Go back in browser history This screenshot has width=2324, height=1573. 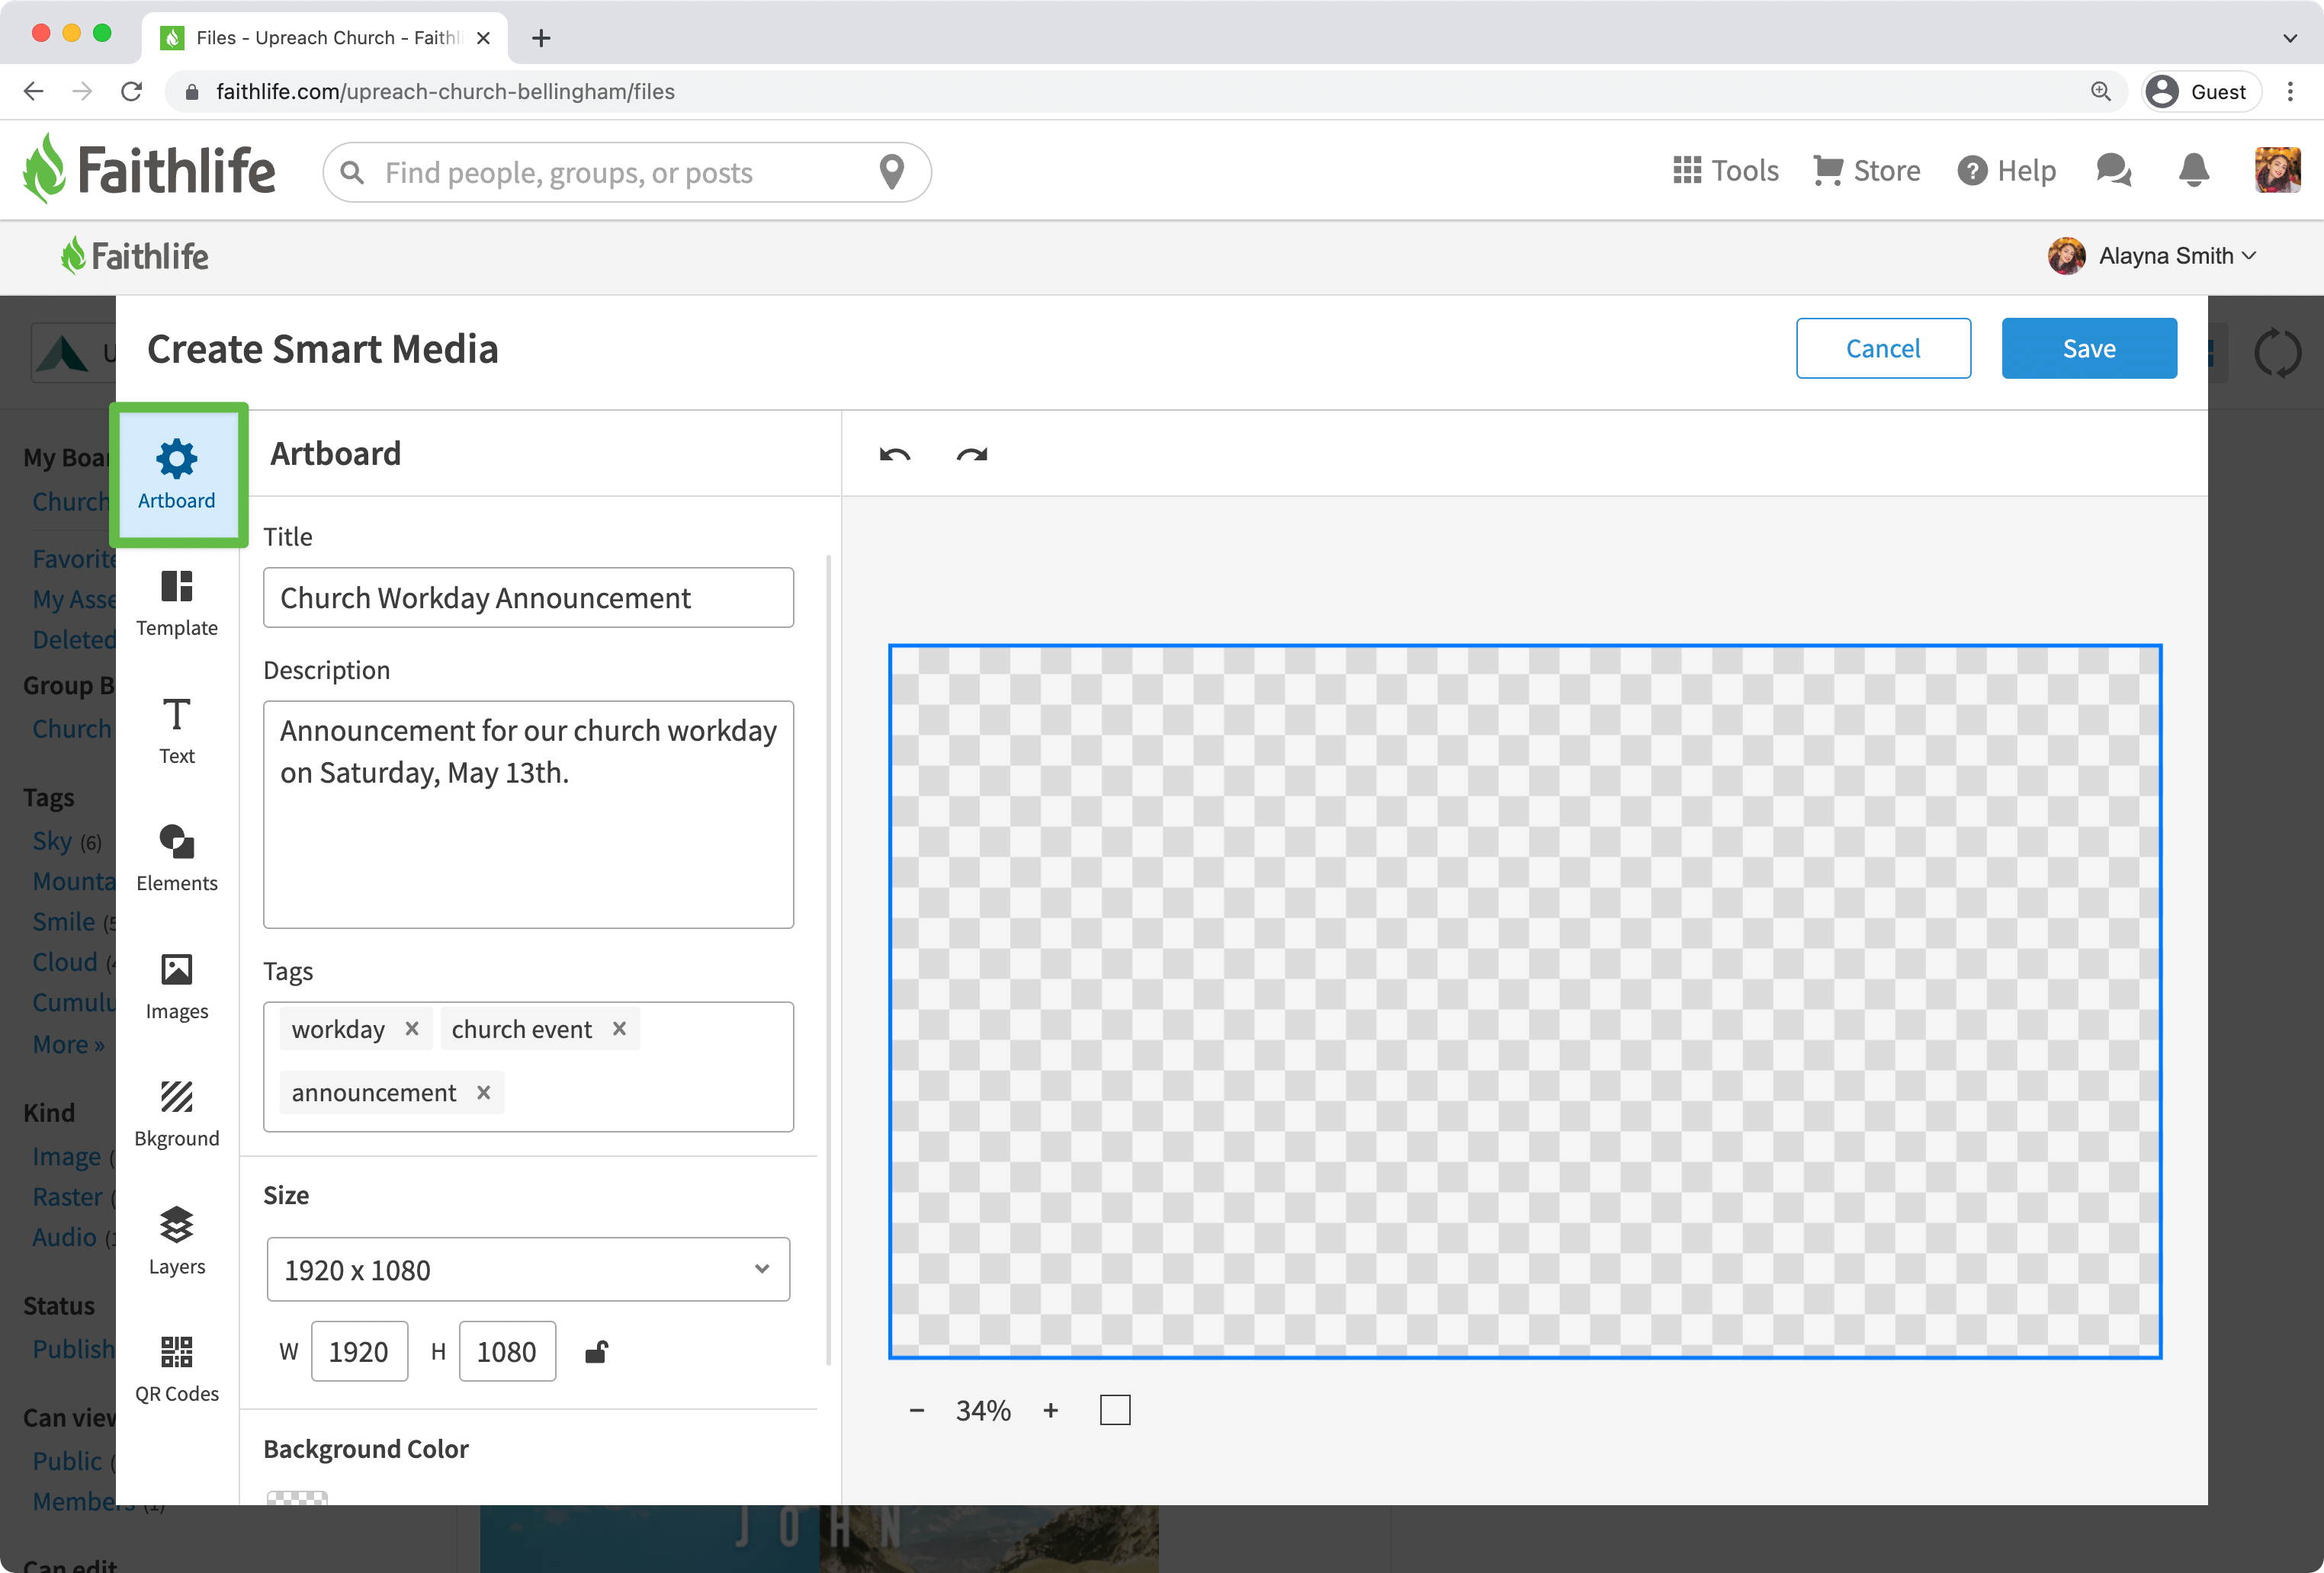pos(33,91)
